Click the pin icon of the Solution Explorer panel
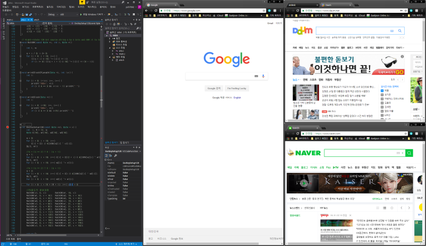The width and height of the screenshot is (426, 246). pyautogui.click(x=136, y=20)
